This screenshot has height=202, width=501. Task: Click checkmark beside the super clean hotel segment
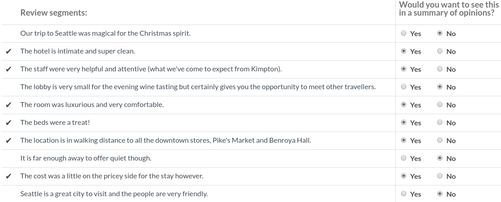tap(8, 51)
